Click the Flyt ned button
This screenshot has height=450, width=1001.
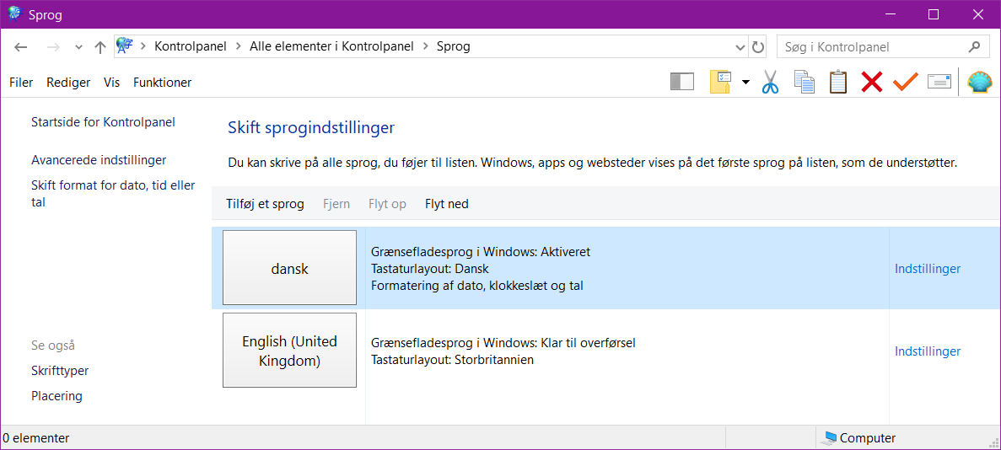pyautogui.click(x=446, y=204)
